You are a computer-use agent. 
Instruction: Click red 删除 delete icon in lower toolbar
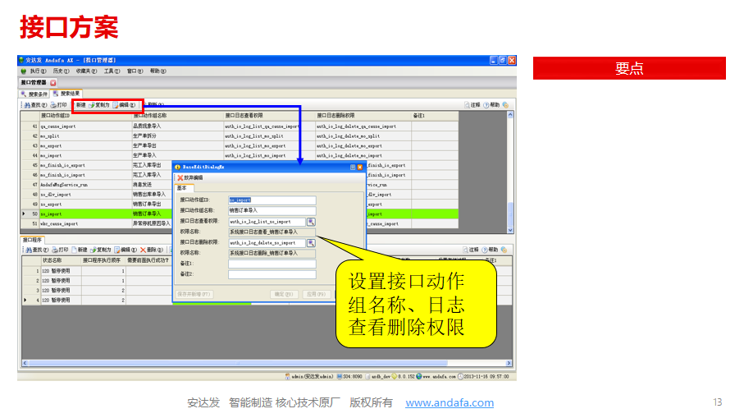click(x=143, y=250)
